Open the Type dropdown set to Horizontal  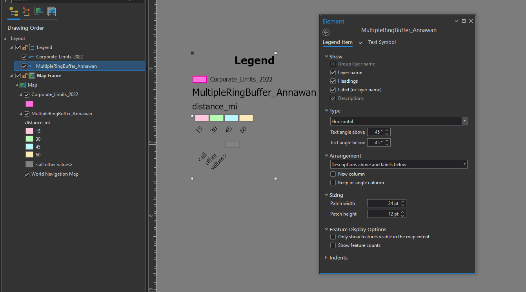point(464,121)
